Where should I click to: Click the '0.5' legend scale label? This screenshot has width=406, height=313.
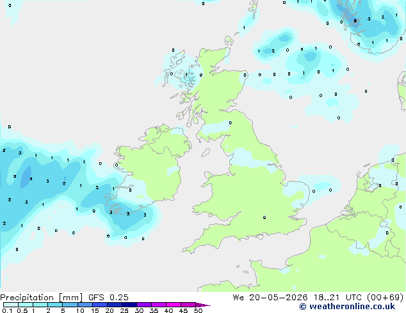22,310
